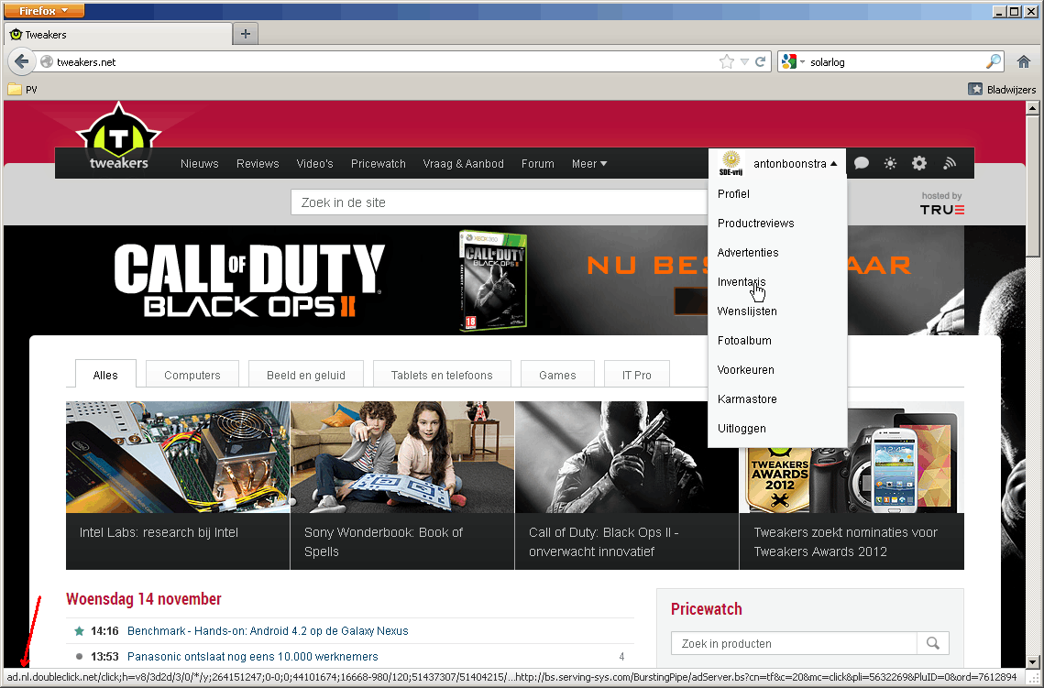Click the TRUE hosted-by logo
1044x688 pixels.
click(941, 210)
